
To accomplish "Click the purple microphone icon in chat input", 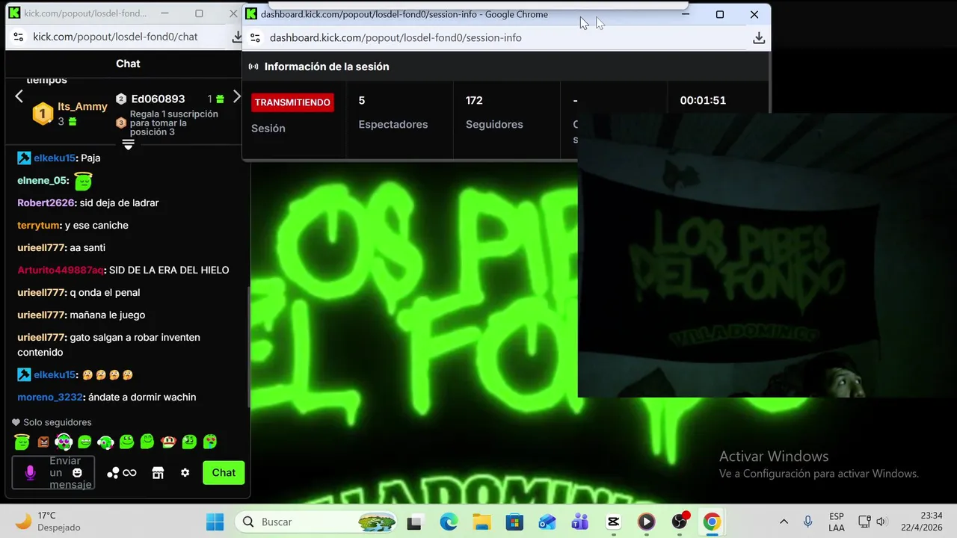I will pos(30,473).
